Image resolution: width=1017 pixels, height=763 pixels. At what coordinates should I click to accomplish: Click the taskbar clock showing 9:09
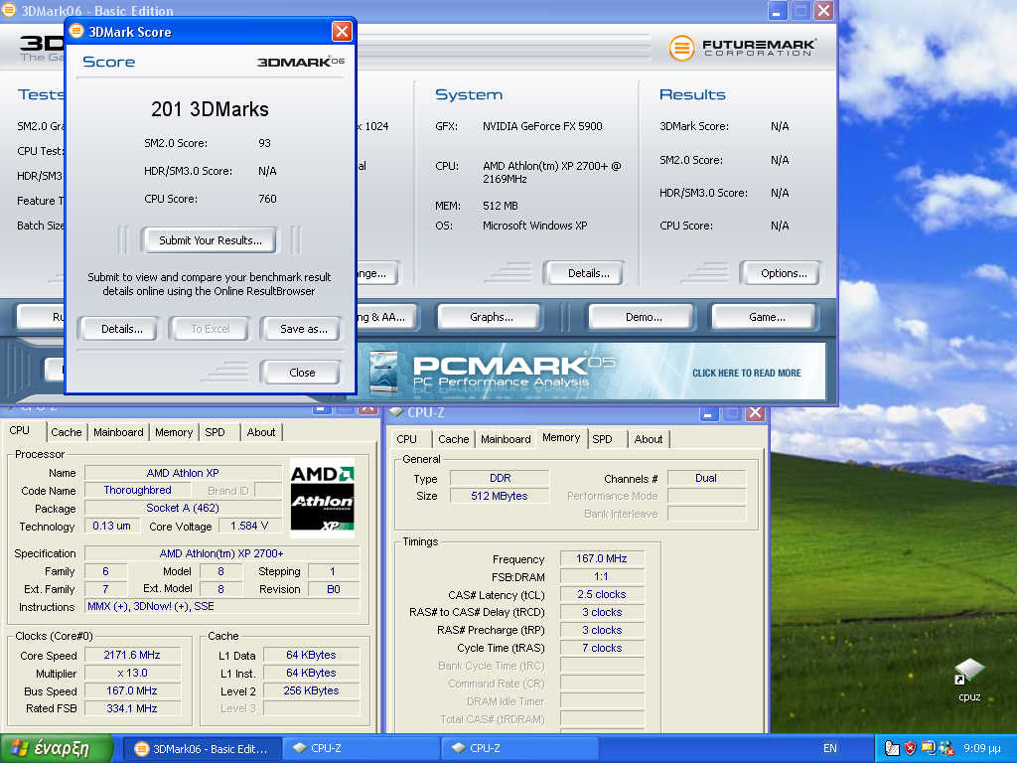coord(981,748)
